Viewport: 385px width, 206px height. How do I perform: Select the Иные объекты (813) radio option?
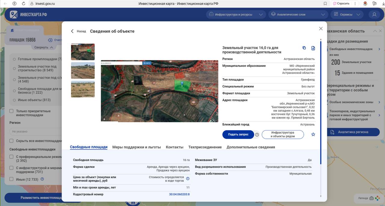click(x=14, y=100)
